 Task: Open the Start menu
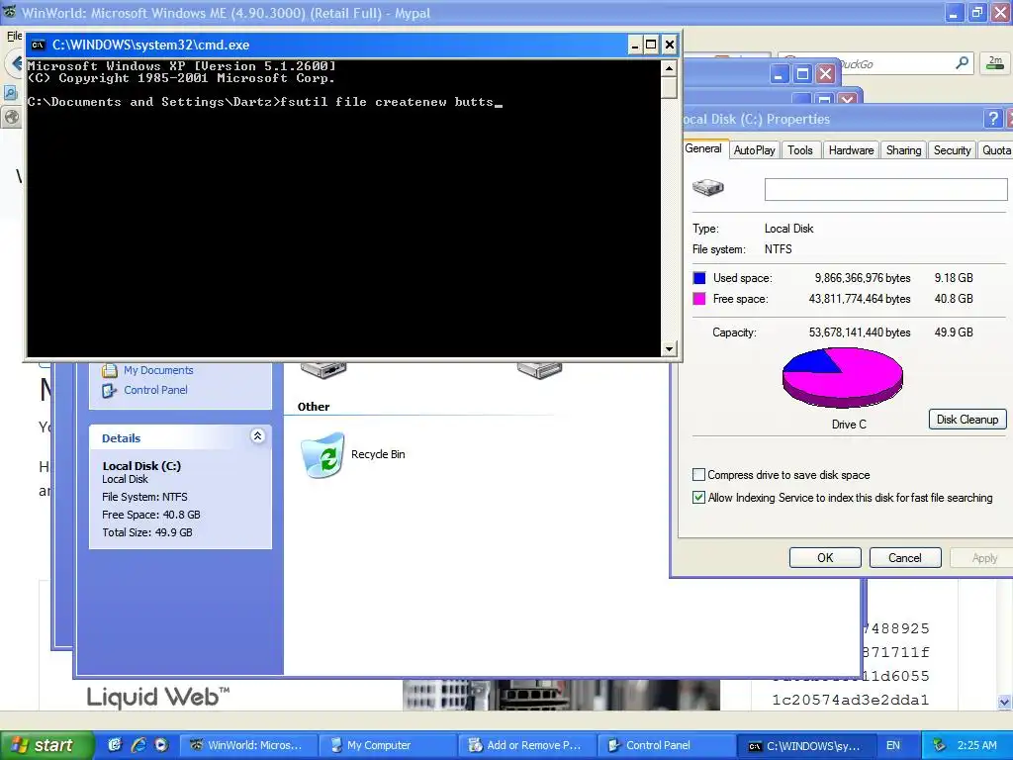tap(47, 745)
